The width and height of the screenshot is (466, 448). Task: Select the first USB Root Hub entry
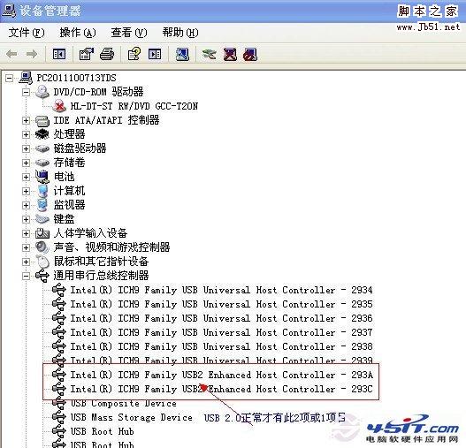click(x=102, y=431)
